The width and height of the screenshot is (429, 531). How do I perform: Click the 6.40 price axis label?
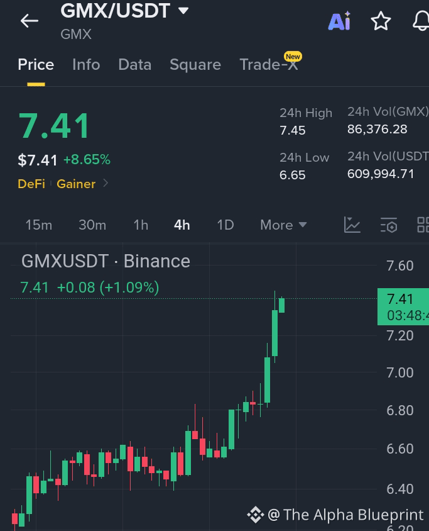click(x=400, y=489)
